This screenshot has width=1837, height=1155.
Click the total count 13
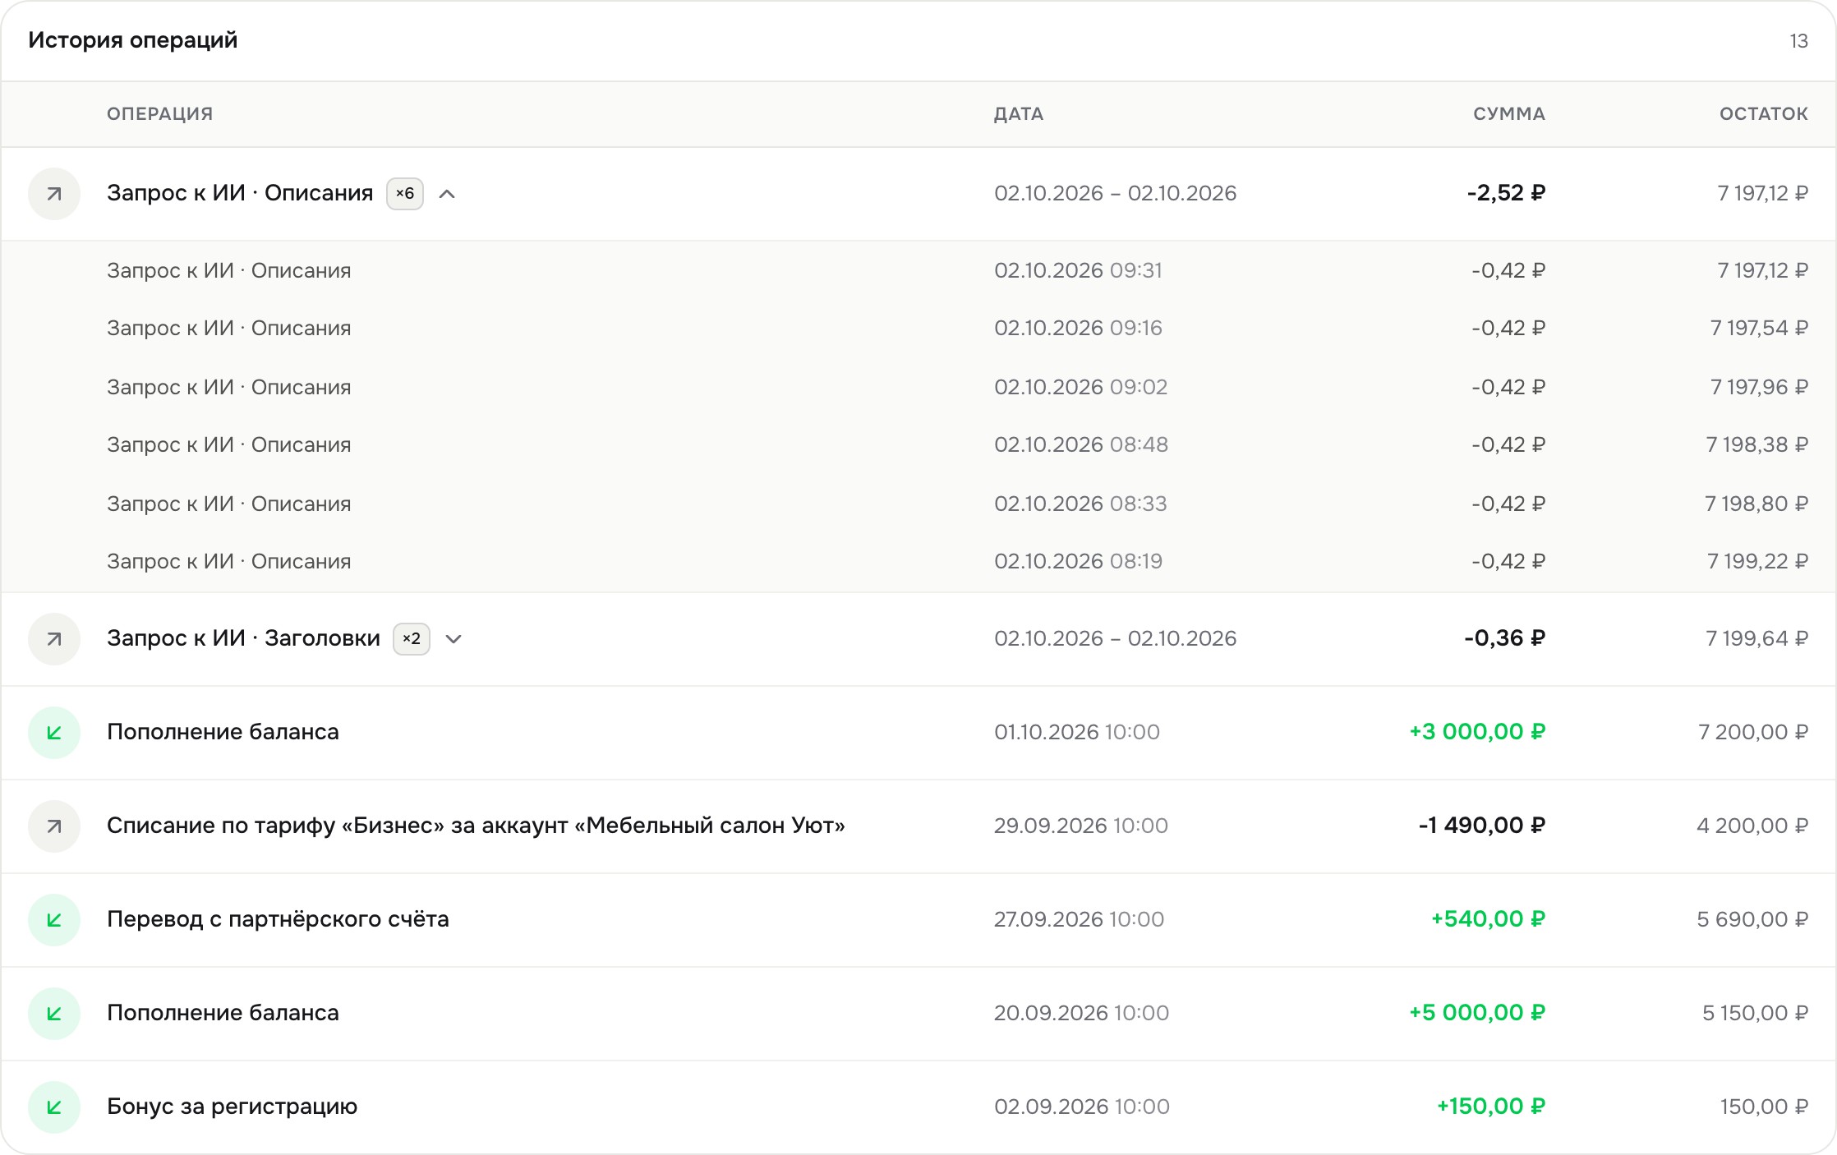pyautogui.click(x=1799, y=41)
